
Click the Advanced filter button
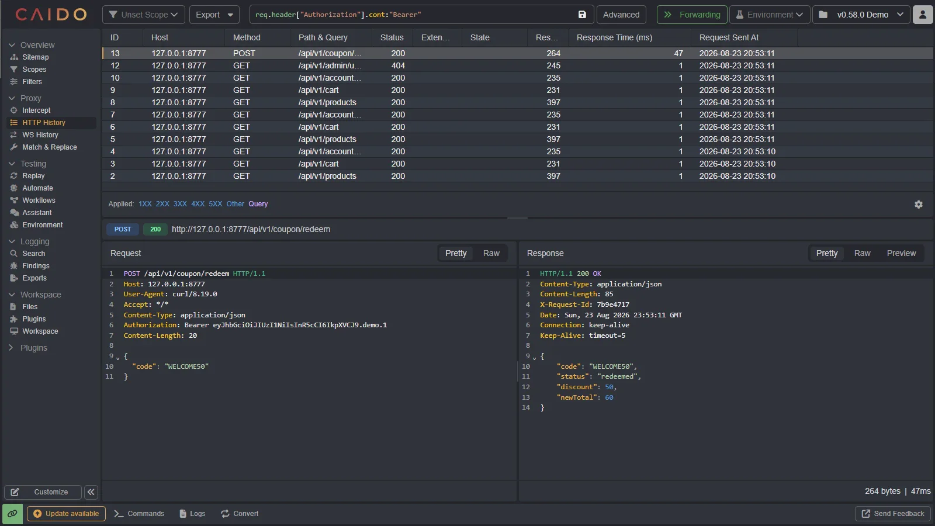tap(621, 15)
